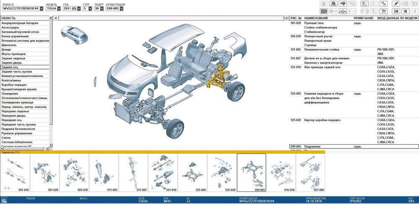419x204 pixels.
Task: Select Аккумуляторная батарея in area list
Action: pos(25,23)
